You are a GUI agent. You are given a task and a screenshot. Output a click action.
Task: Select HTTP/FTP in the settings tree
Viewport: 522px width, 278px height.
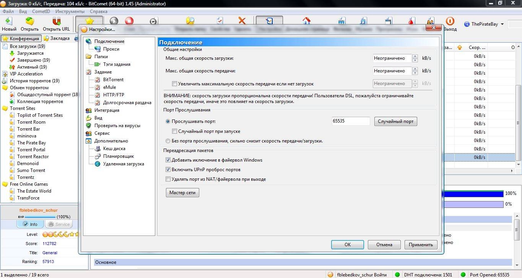[x=114, y=95]
